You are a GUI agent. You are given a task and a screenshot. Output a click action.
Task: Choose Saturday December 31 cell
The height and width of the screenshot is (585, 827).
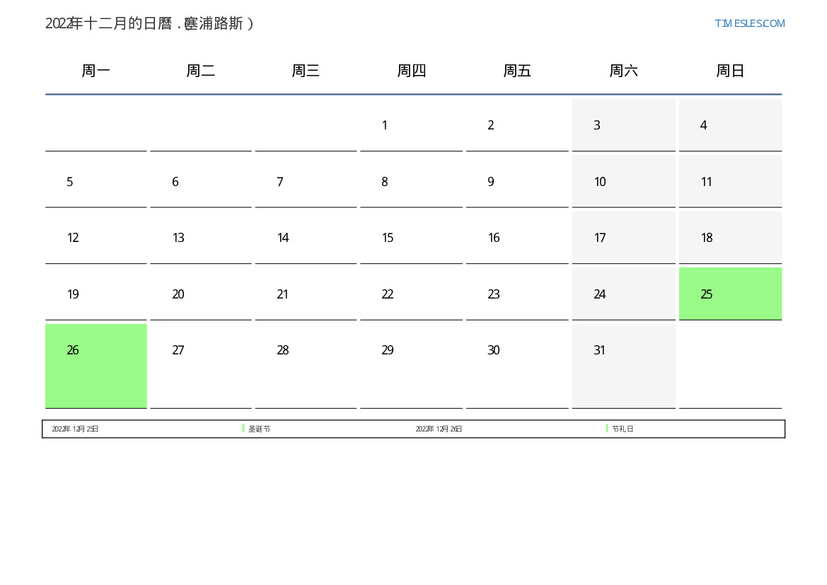(x=623, y=365)
